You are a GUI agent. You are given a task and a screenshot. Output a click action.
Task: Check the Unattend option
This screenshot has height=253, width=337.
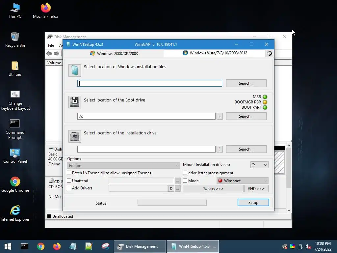coord(69,181)
